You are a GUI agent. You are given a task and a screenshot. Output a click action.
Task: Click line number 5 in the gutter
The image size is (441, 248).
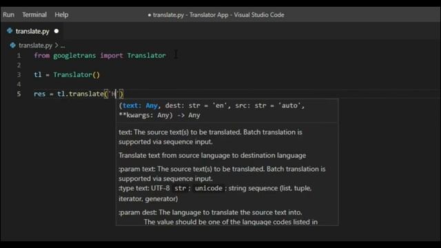[19, 94]
